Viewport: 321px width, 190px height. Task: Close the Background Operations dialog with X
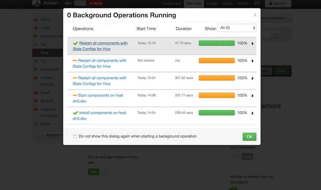pos(255,15)
